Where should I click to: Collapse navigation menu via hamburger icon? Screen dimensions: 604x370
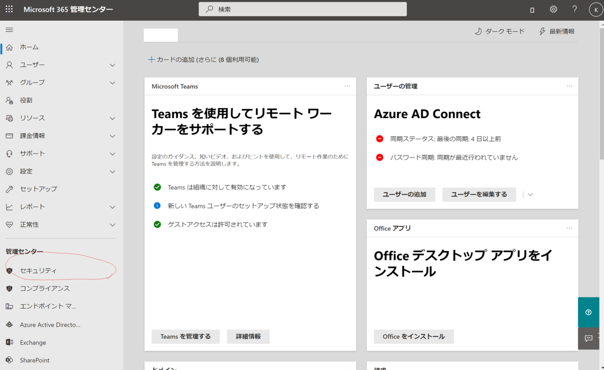pos(9,30)
